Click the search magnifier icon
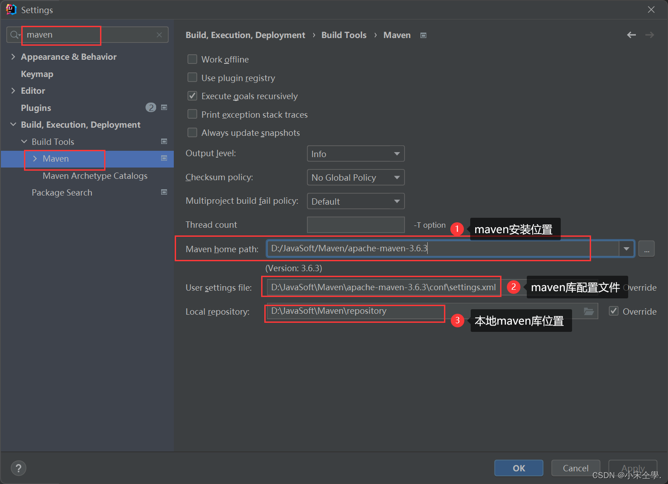This screenshot has height=484, width=668. 15,35
